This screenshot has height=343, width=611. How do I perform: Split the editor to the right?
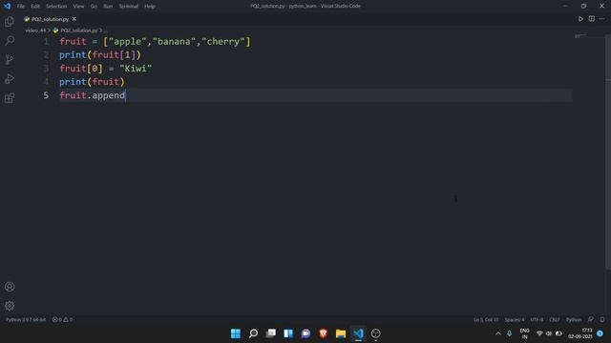click(x=592, y=19)
